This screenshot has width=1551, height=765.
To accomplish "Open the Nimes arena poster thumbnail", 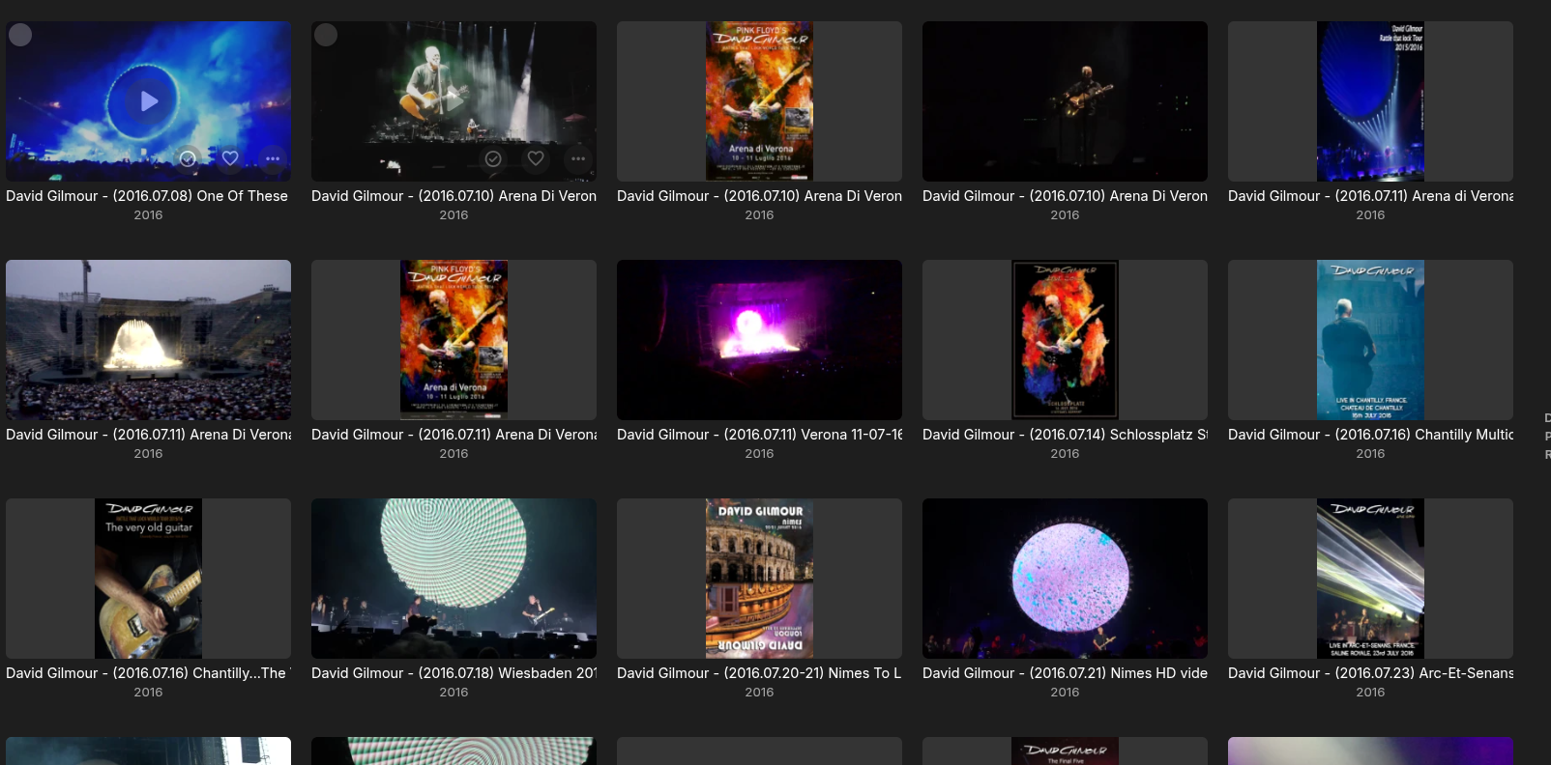I will tap(759, 579).
